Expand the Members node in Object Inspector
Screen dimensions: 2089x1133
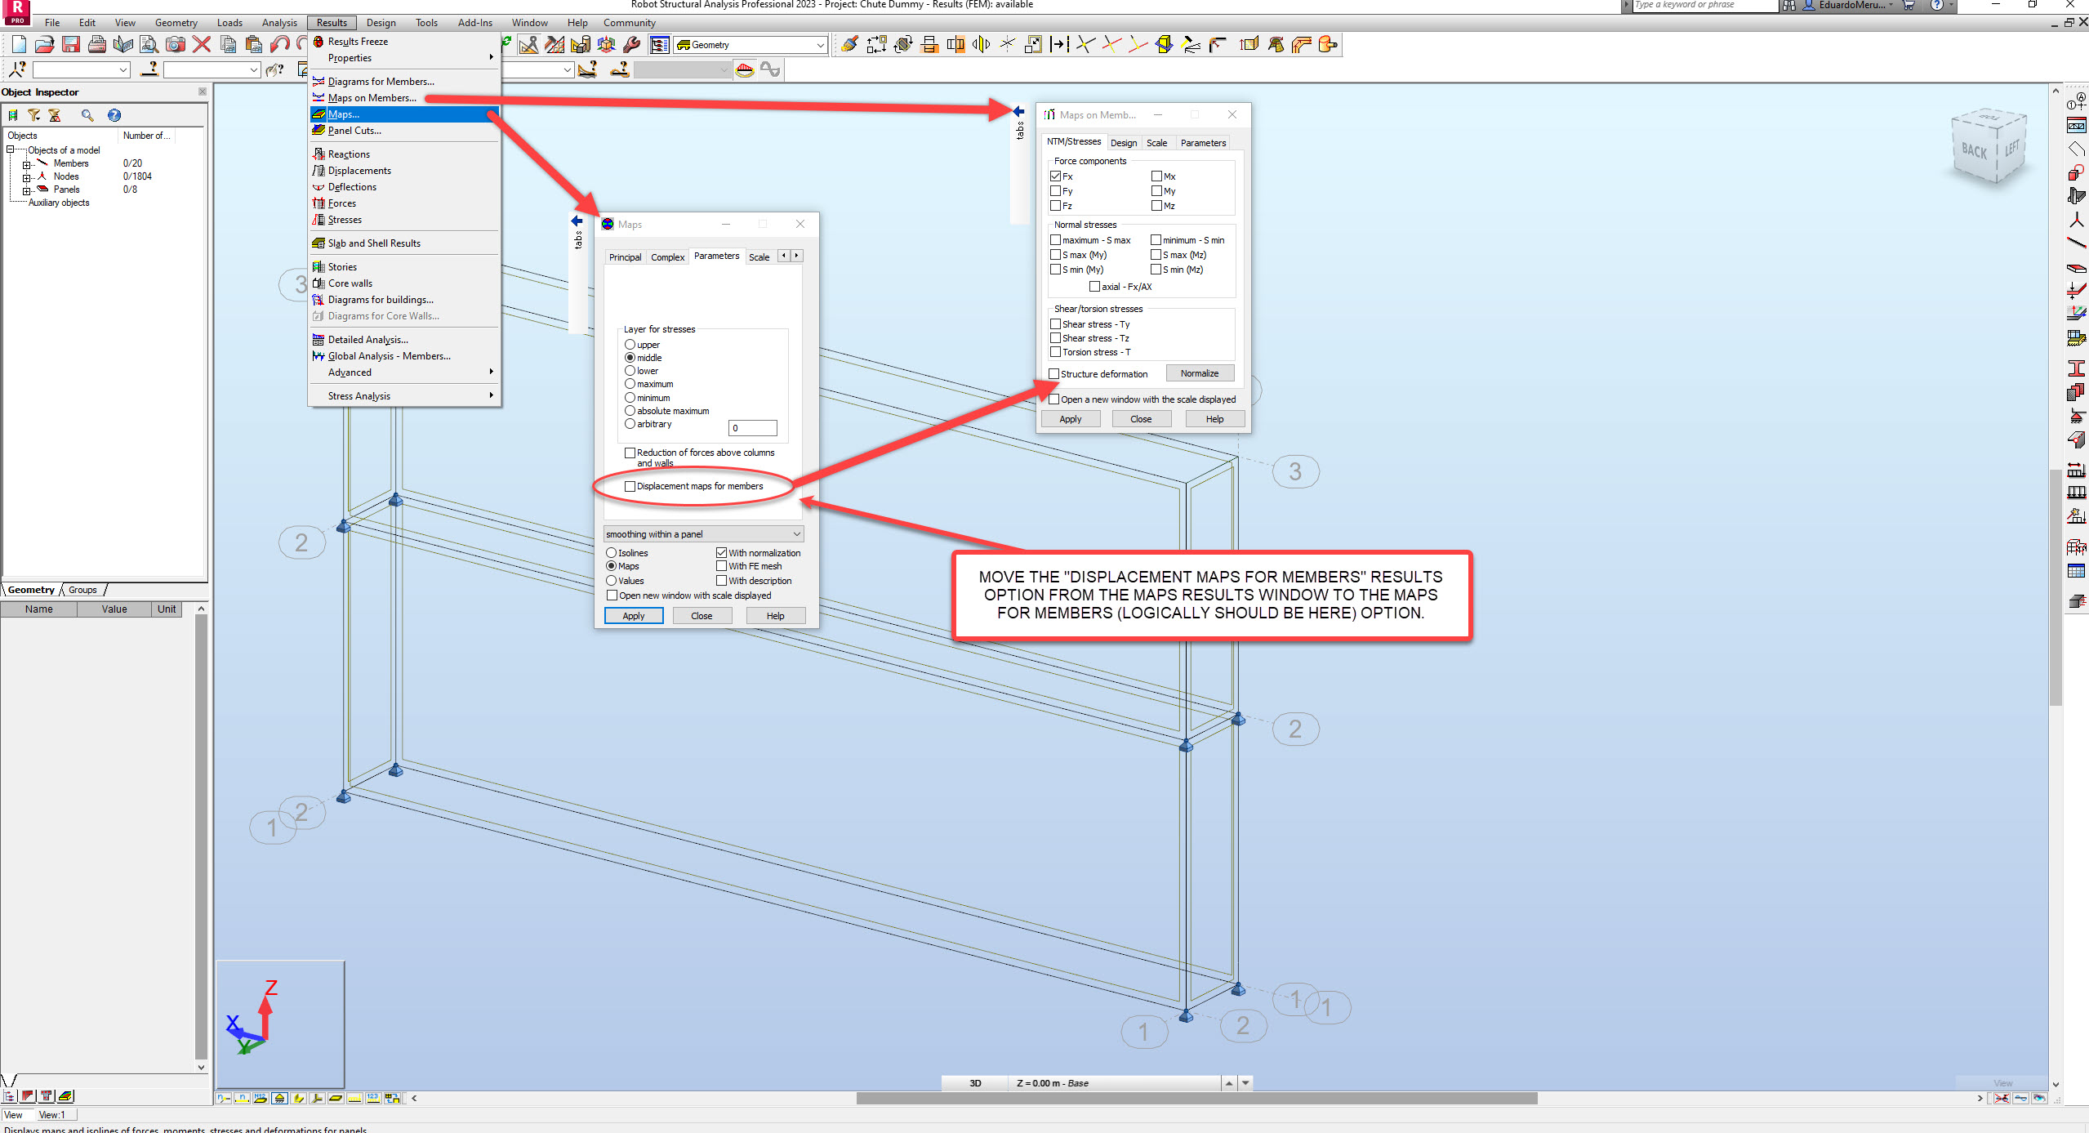pos(27,163)
